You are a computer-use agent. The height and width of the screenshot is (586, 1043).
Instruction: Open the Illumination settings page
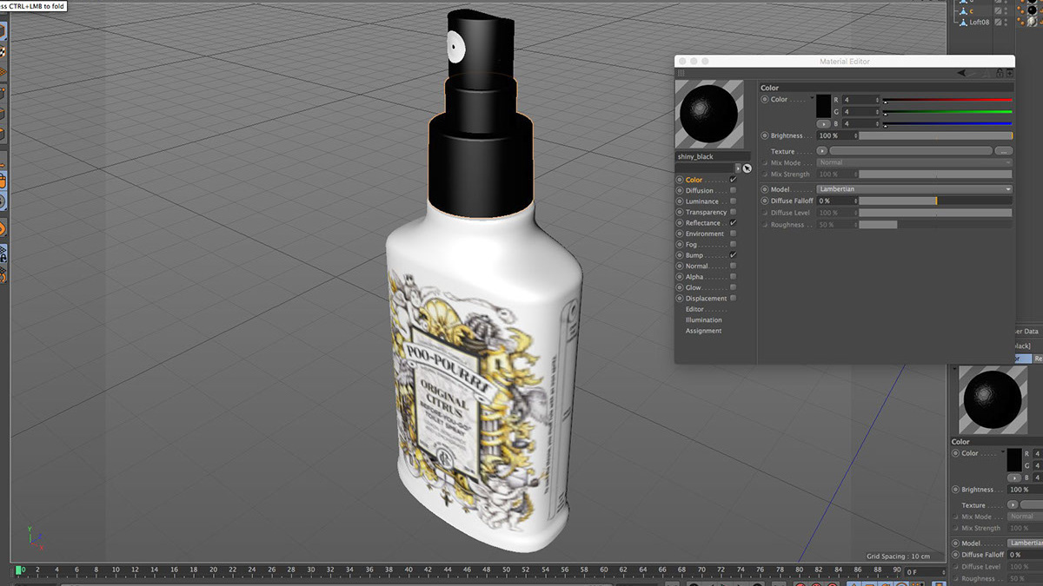tap(703, 320)
